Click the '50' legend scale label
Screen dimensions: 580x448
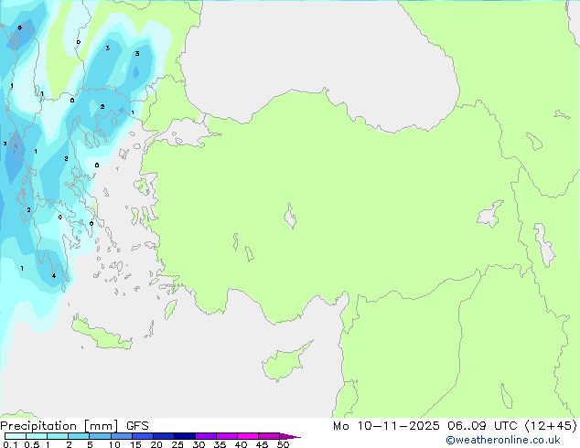click(283, 444)
